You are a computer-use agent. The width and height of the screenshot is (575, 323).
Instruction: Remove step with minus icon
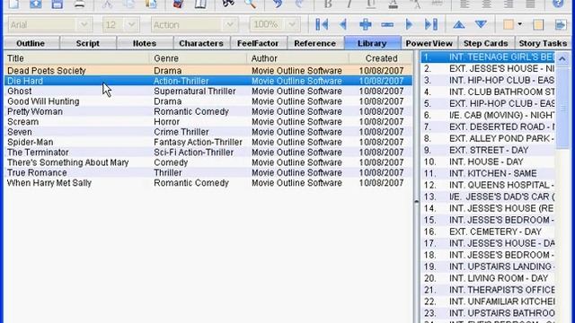[x=387, y=24]
